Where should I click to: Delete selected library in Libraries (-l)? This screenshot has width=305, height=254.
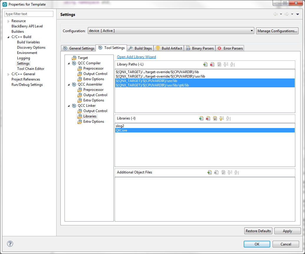pyautogui.click(x=208, y=118)
